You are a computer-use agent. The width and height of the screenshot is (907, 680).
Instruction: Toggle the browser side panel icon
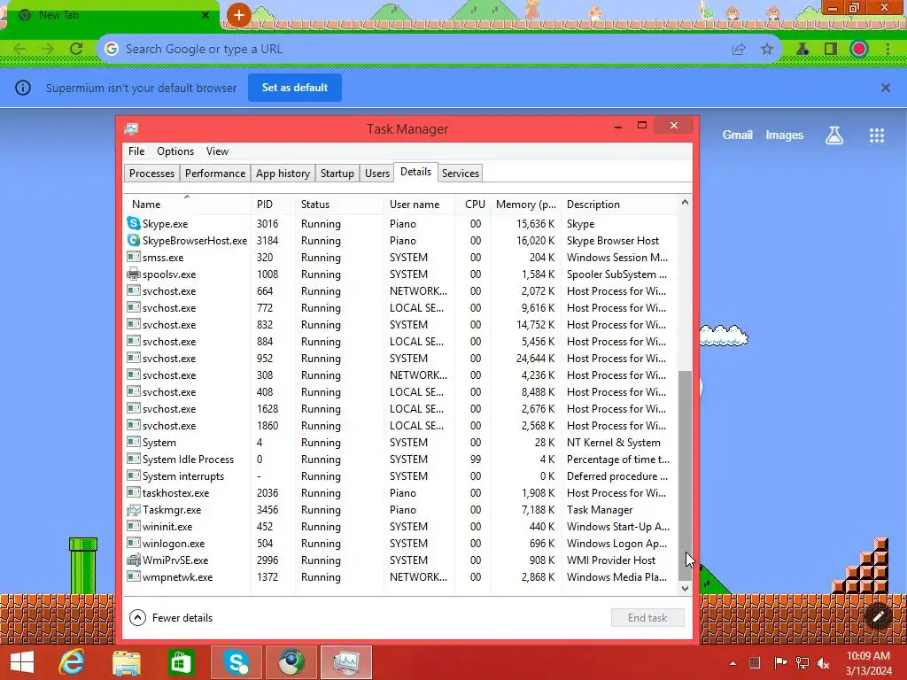(x=831, y=50)
